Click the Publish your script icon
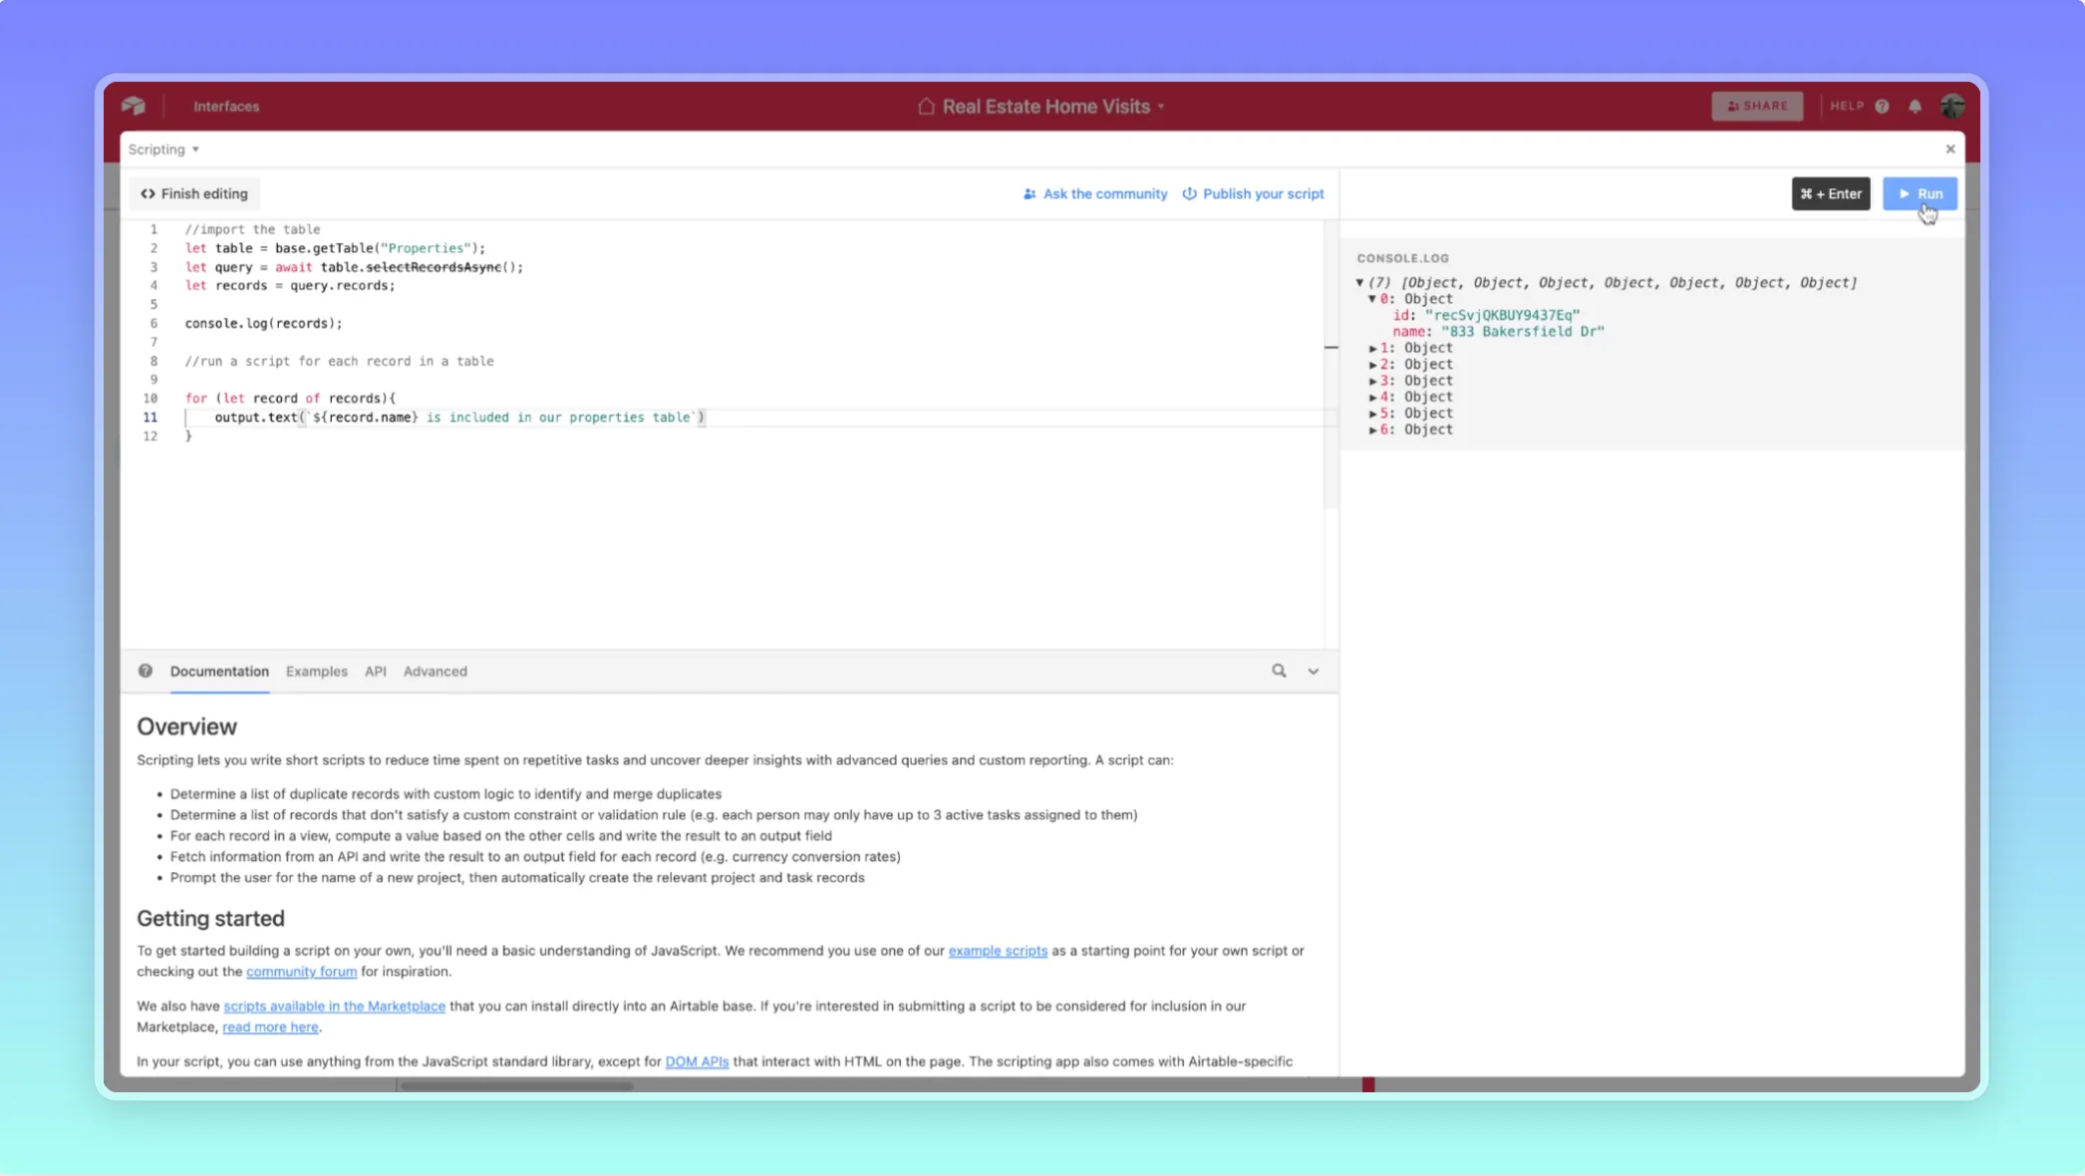The height and width of the screenshot is (1176, 2085). click(x=1190, y=193)
